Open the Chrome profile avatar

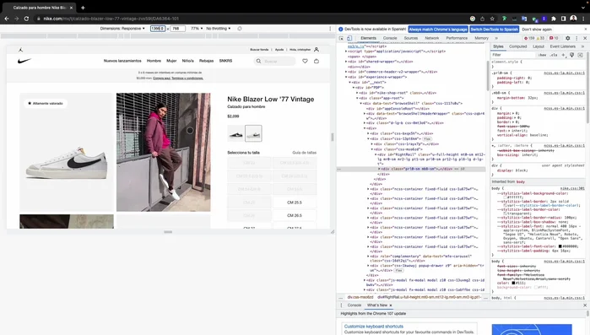(x=573, y=19)
